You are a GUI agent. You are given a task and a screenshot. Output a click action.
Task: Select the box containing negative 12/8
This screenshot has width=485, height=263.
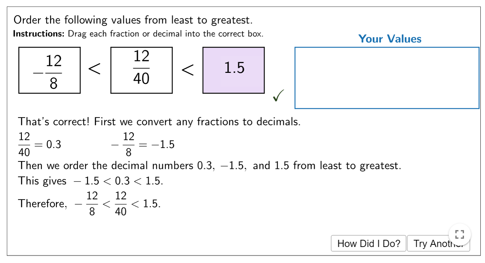(x=49, y=70)
